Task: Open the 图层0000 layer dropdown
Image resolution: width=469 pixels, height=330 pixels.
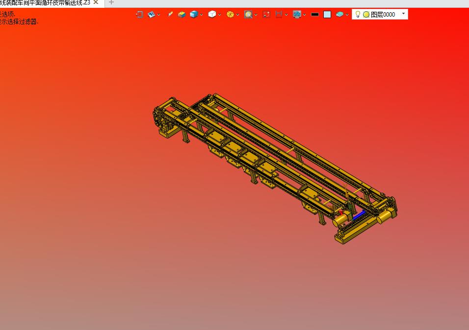Action: tap(380, 14)
